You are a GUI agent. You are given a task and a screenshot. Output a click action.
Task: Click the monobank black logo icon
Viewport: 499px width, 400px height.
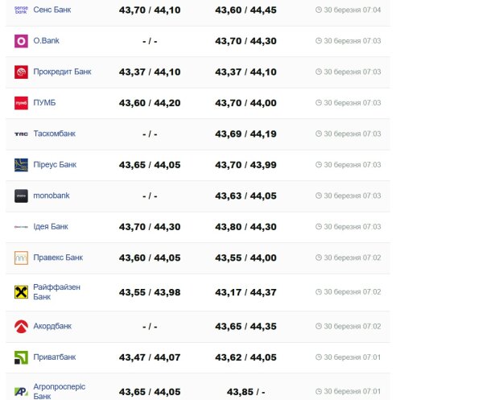point(21,196)
